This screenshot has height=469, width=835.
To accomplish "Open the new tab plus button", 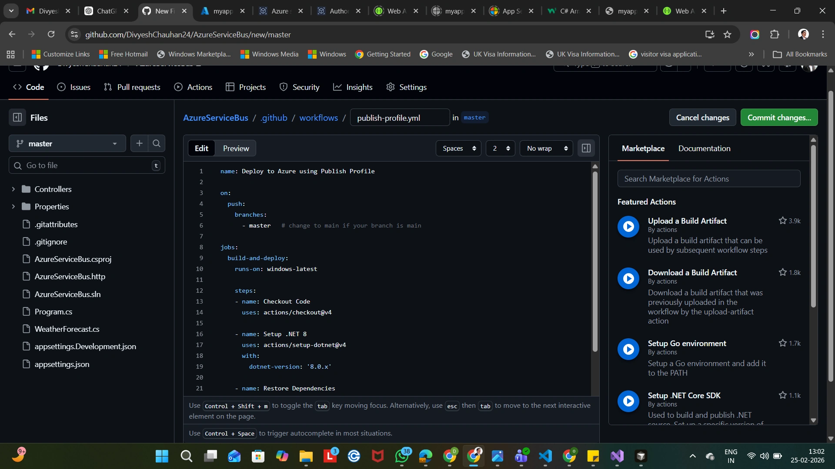I will coord(724,11).
